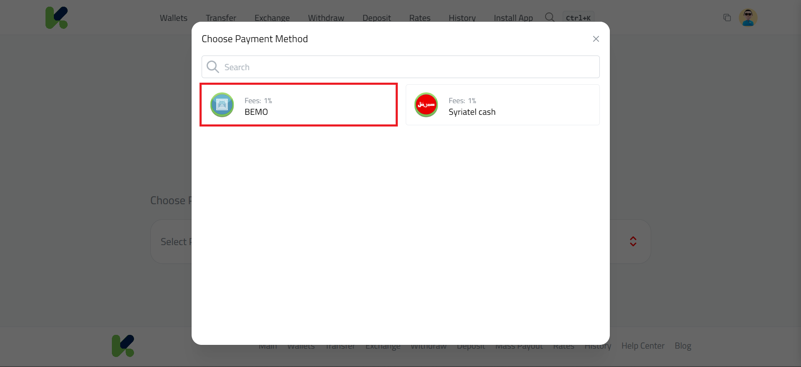Open History in top navigation
The image size is (801, 367).
462,18
